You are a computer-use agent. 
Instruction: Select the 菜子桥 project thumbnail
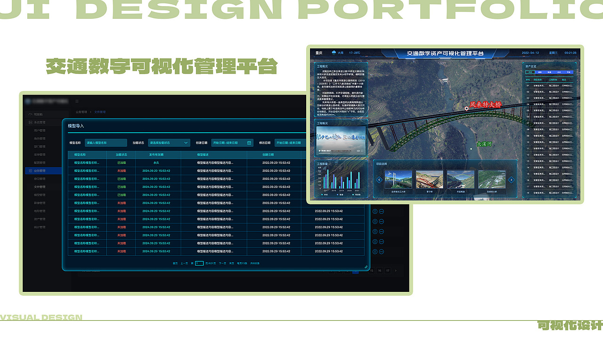click(x=429, y=179)
